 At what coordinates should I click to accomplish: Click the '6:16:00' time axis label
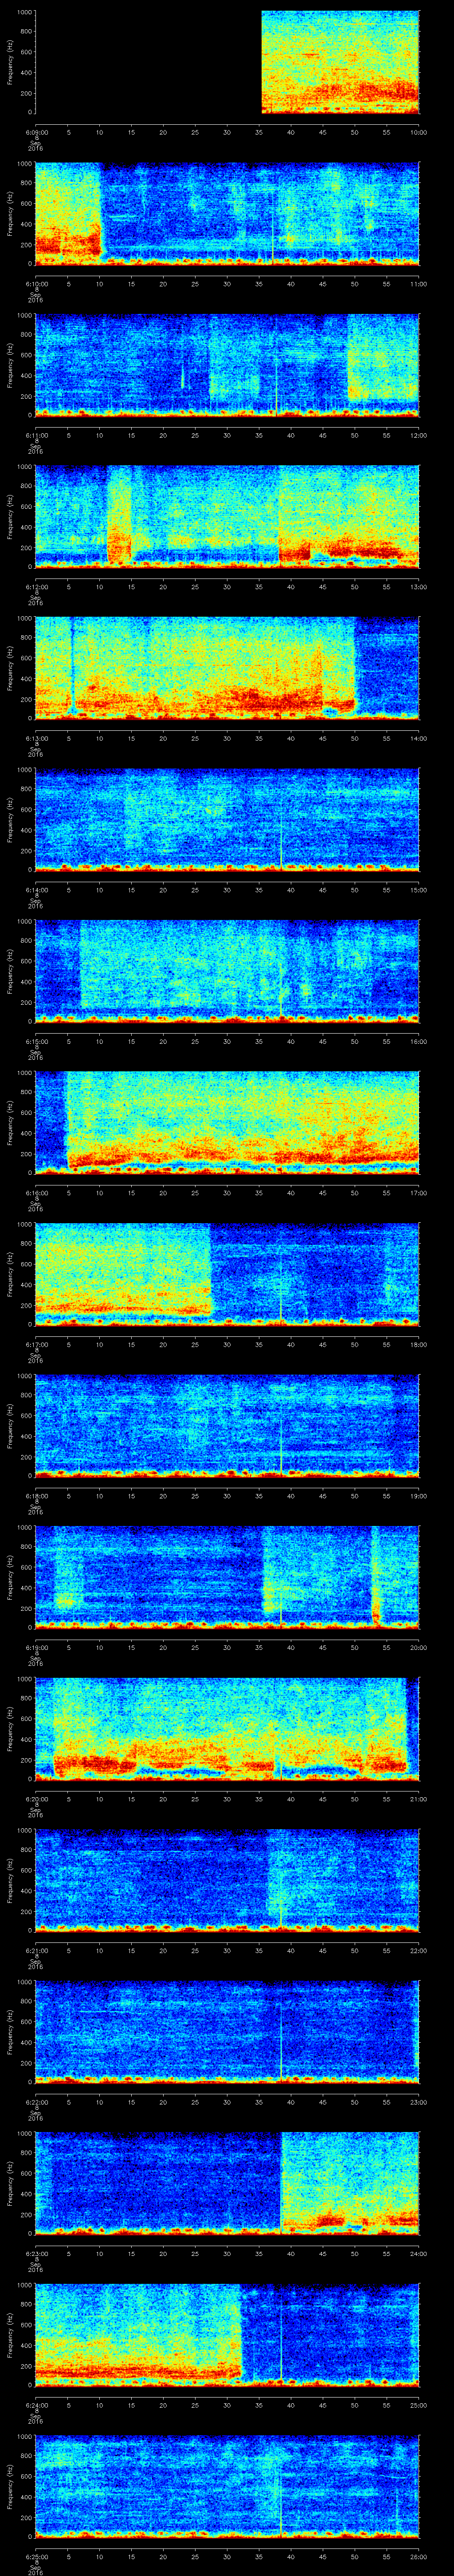point(36,1193)
